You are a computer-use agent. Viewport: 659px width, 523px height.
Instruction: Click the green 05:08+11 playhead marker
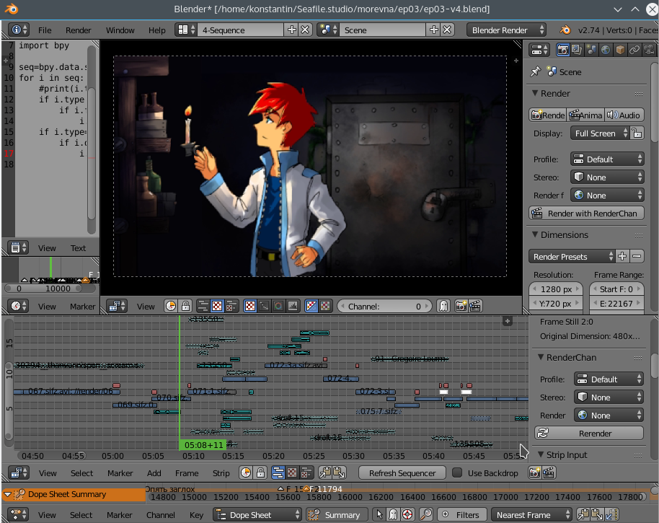(x=203, y=444)
